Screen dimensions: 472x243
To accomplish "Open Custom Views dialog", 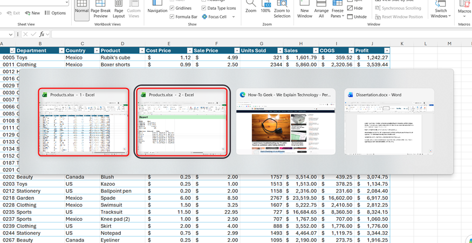I will click(134, 10).
